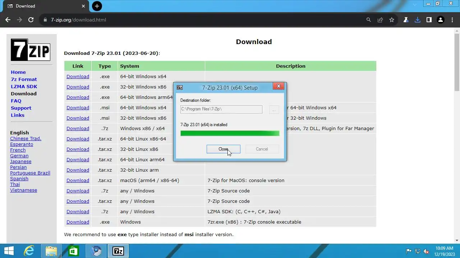
Task: Open the FAQ sidebar link
Action: [16, 101]
